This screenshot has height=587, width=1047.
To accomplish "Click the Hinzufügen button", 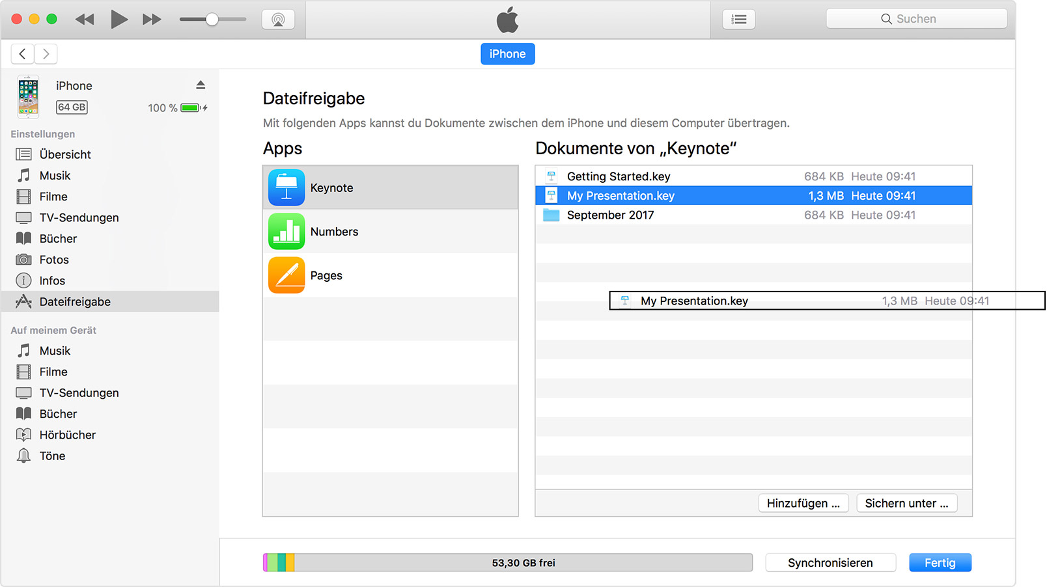I will pos(803,502).
